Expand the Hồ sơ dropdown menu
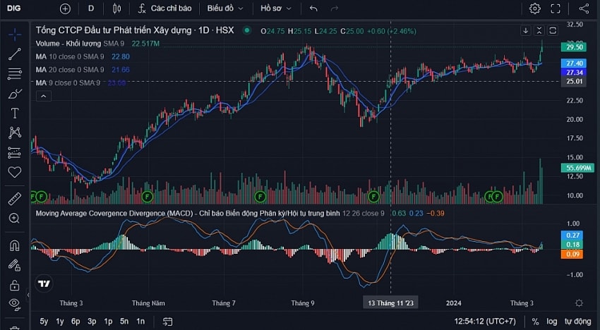Screen dimensions: 600x330 click(276, 8)
